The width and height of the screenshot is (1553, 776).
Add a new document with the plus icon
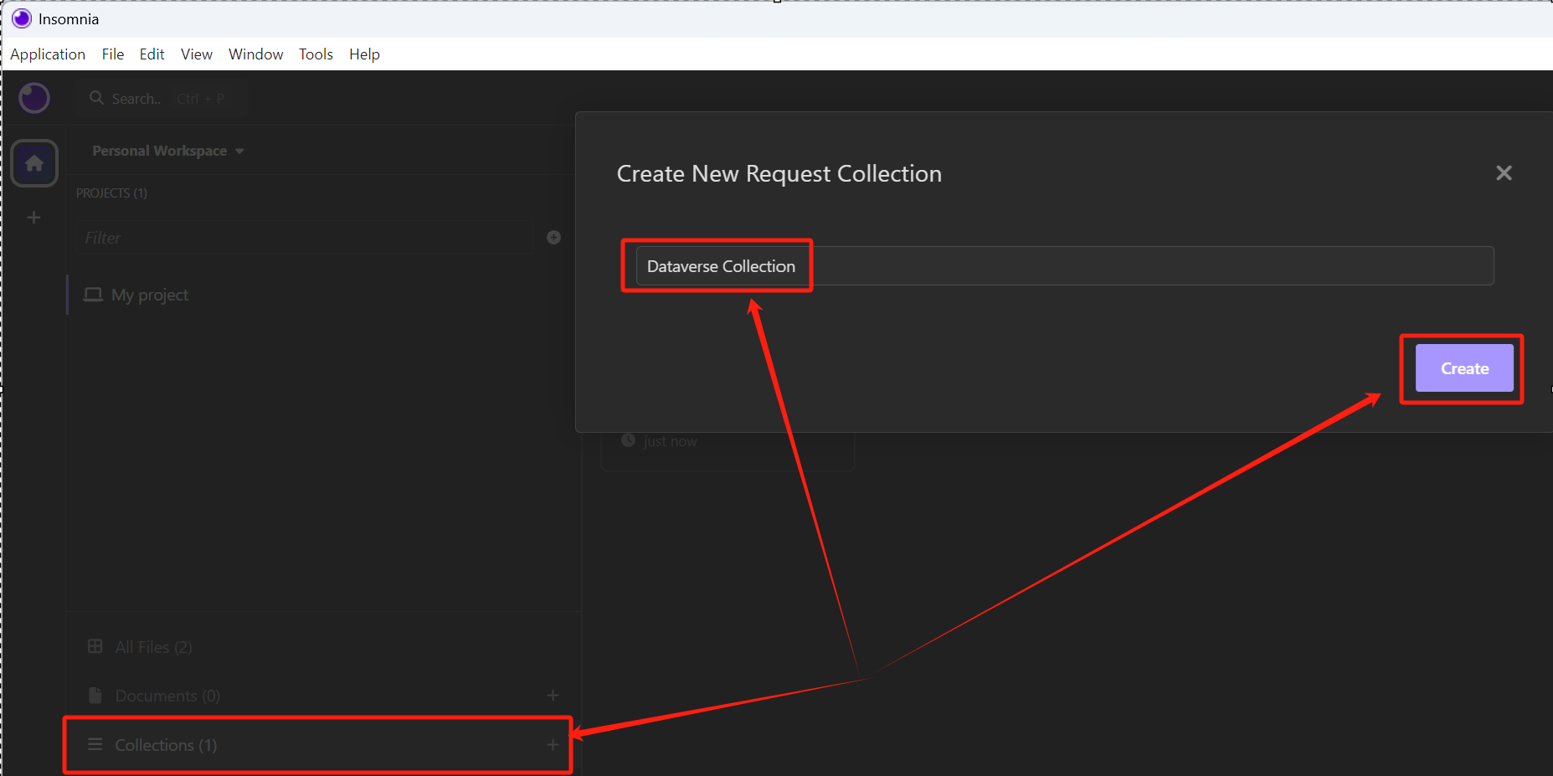553,696
